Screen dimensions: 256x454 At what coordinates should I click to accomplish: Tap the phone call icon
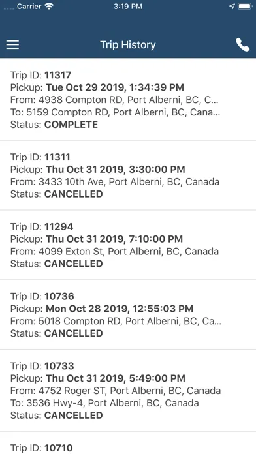tap(242, 45)
